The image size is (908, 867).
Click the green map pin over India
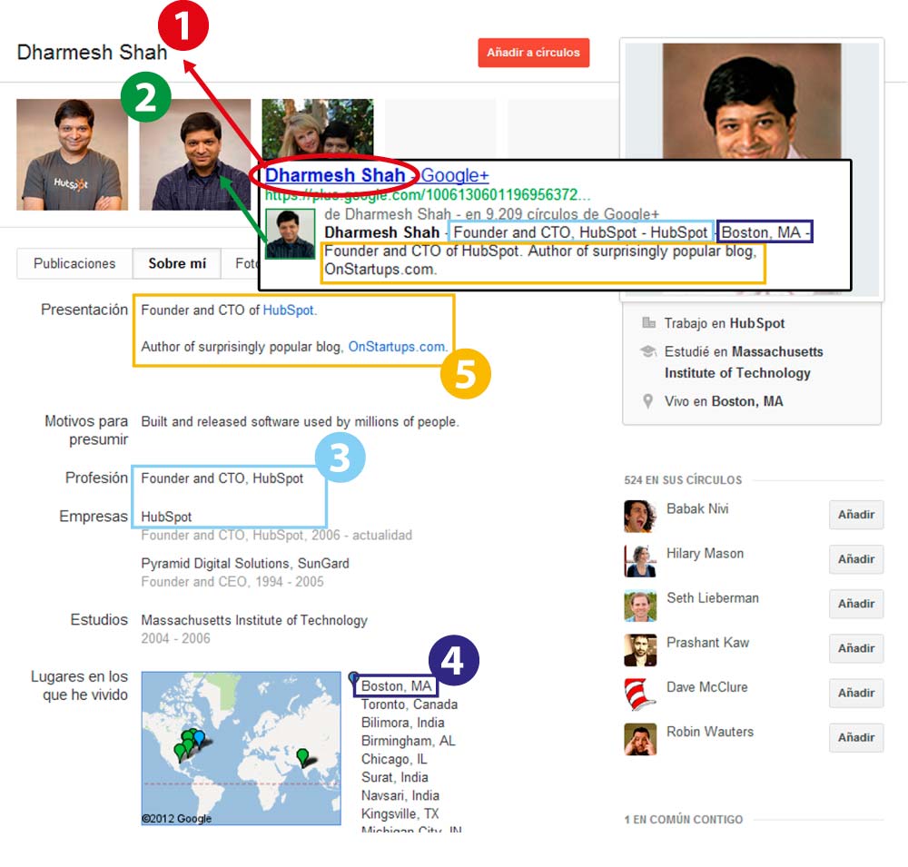coord(302,754)
